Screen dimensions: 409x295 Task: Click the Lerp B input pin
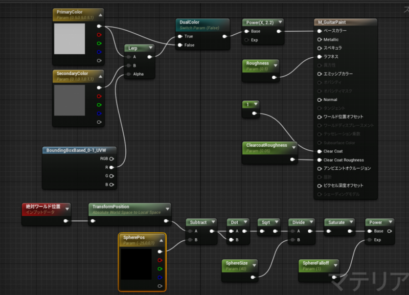(129, 65)
